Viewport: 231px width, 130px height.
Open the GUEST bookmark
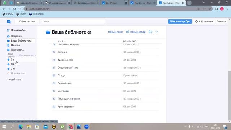coord(21,14)
